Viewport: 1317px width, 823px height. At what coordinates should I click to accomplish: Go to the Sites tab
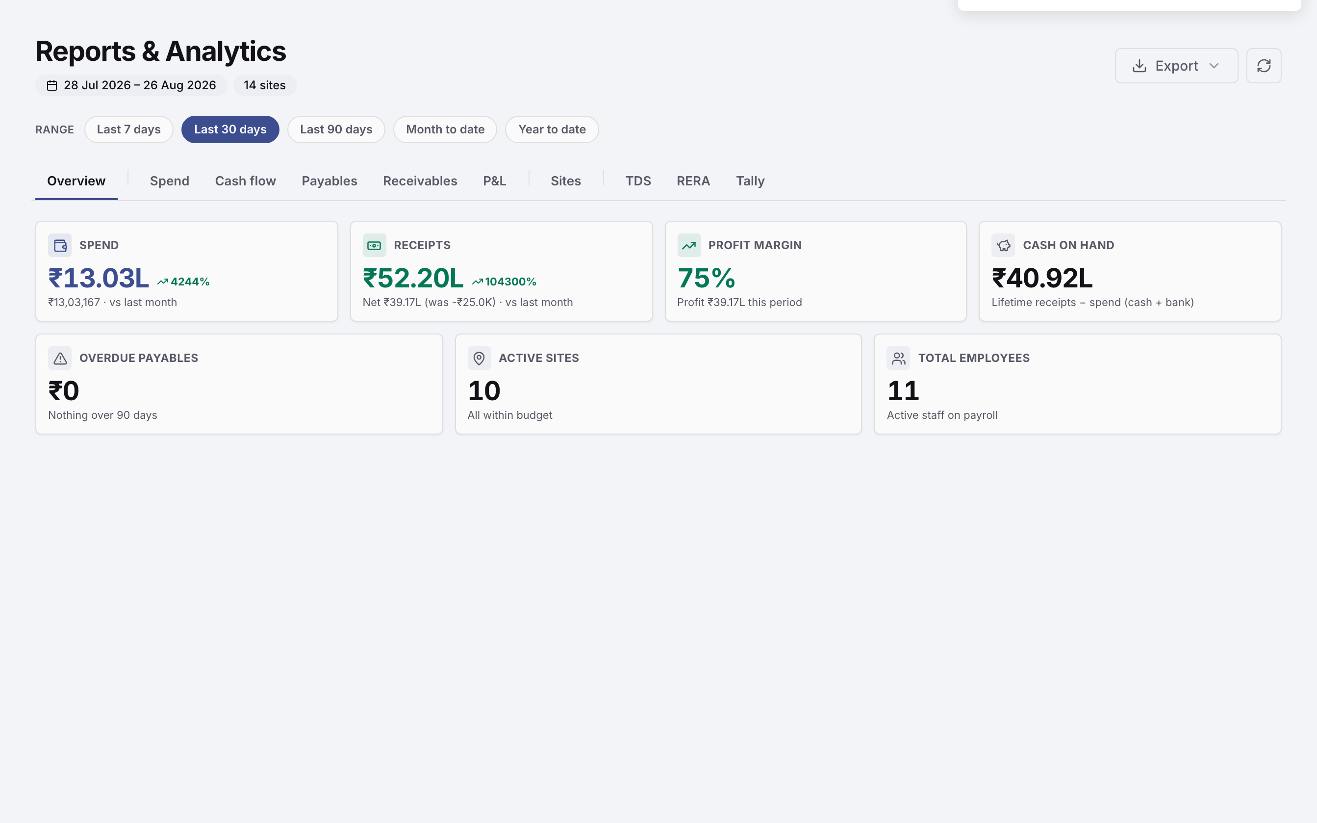(566, 181)
